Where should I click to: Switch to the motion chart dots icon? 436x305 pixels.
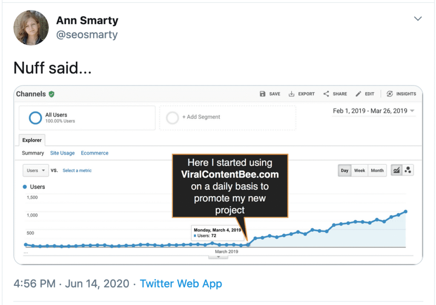pyautogui.click(x=408, y=170)
